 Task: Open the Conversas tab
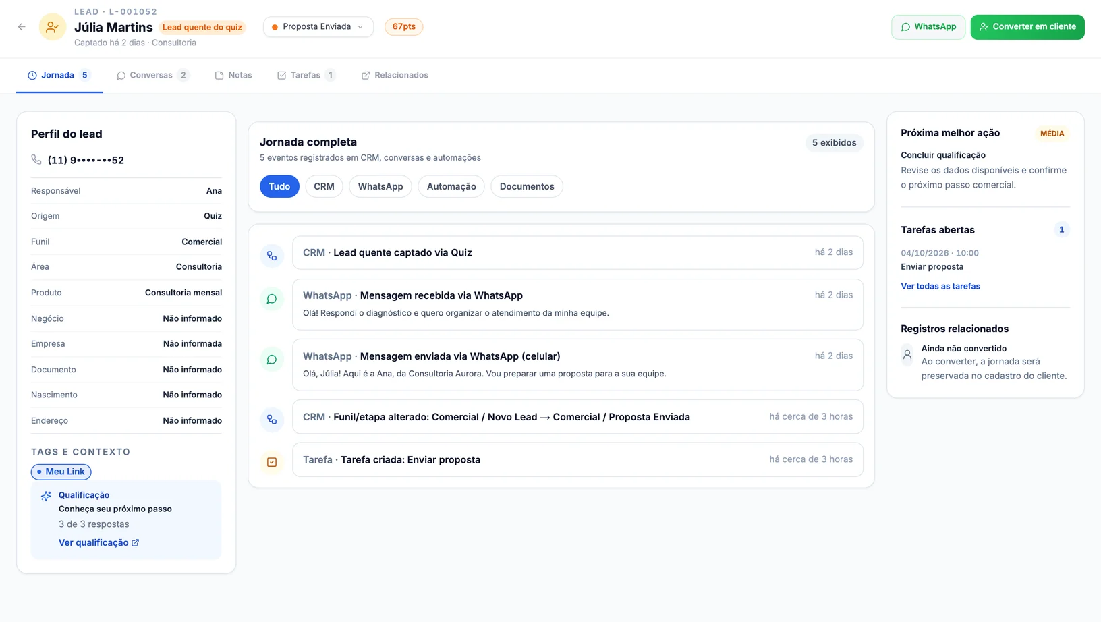pyautogui.click(x=153, y=75)
